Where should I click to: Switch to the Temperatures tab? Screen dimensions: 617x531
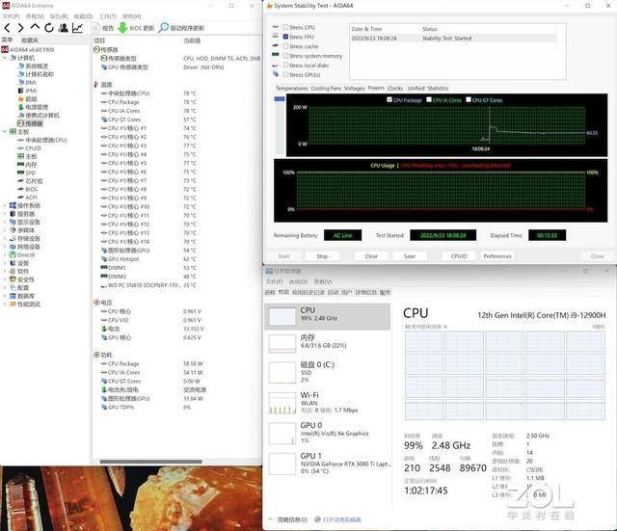[x=291, y=88]
